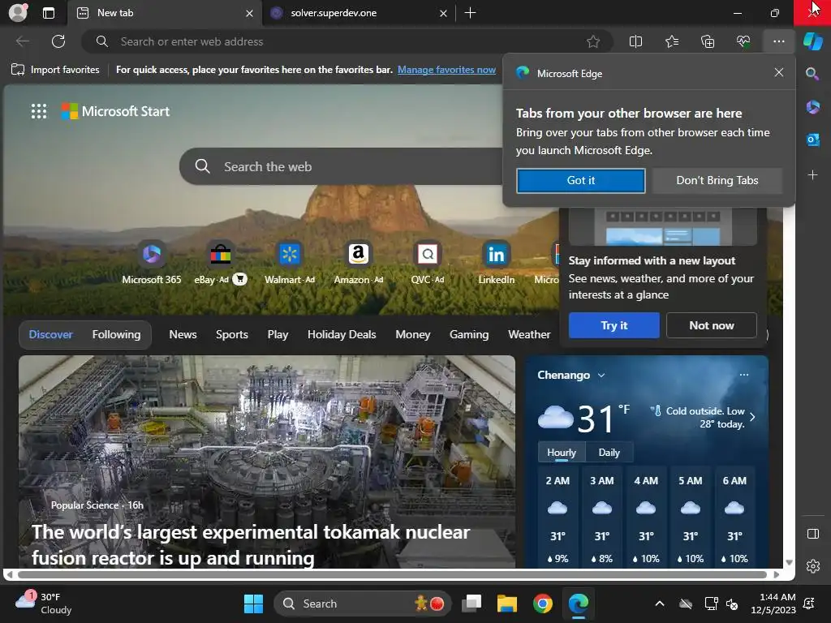Toggle sidebar panel icon near bottom
831x623 pixels.
(813, 534)
